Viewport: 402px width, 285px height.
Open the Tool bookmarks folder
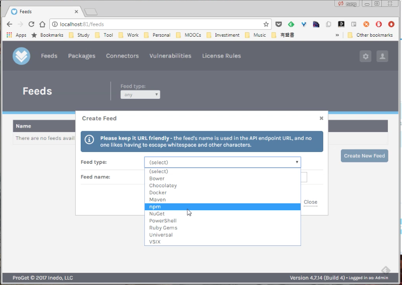[x=104, y=35]
